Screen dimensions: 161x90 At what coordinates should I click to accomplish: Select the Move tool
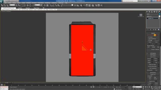click(27, 5)
